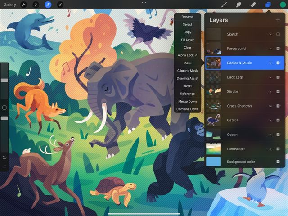
Task: Open the Adjustments magic wand menu
Action: (36, 4)
